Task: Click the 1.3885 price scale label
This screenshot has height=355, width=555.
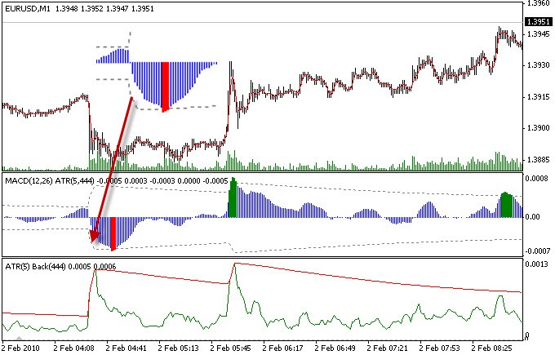Action: point(537,159)
